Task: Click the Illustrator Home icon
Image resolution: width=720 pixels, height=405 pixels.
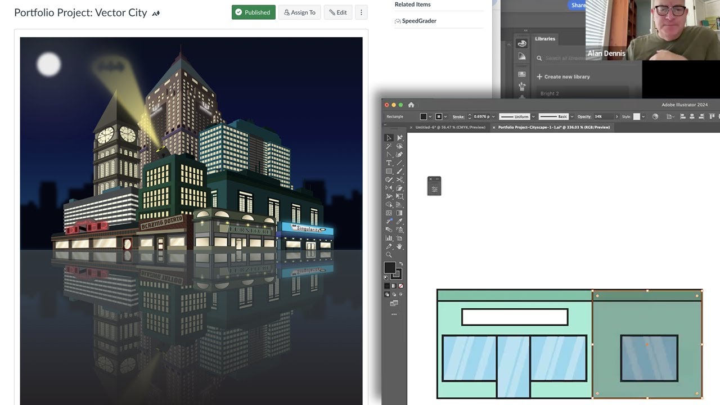Action: 411,105
